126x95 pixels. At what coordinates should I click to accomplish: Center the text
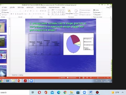click(x=36, y=14)
